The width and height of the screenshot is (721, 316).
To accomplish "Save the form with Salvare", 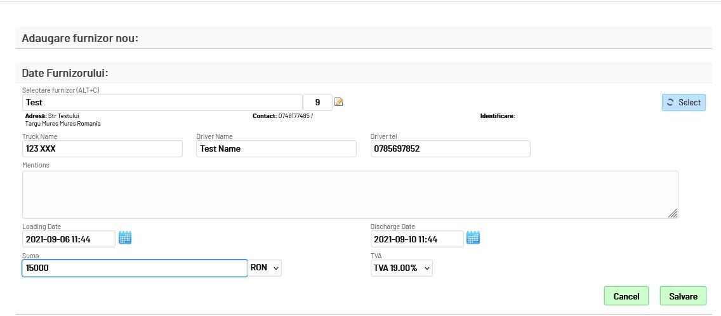I will point(683,296).
